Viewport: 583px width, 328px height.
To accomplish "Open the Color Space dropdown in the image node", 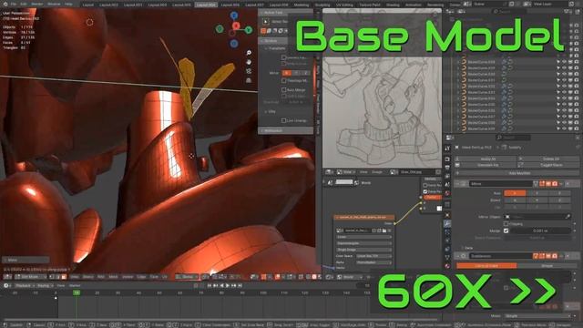I will (373, 256).
